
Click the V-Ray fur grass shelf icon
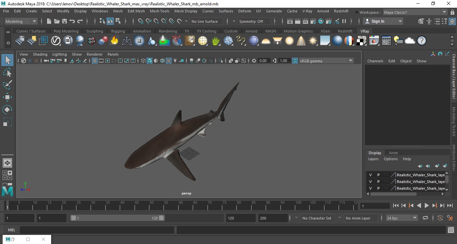point(216,41)
